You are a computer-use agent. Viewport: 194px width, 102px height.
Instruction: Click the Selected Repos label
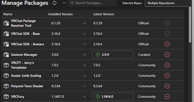click(x=132, y=3)
